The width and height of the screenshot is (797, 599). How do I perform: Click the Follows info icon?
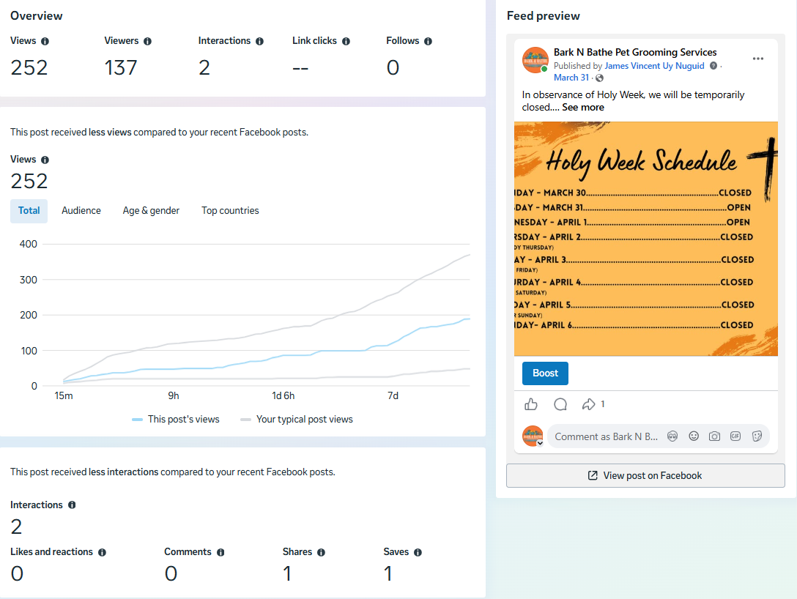coord(428,41)
